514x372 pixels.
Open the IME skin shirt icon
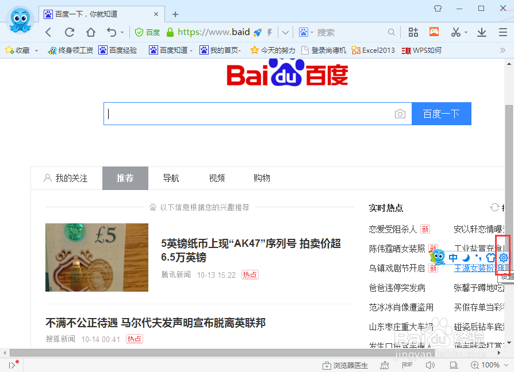point(491,258)
